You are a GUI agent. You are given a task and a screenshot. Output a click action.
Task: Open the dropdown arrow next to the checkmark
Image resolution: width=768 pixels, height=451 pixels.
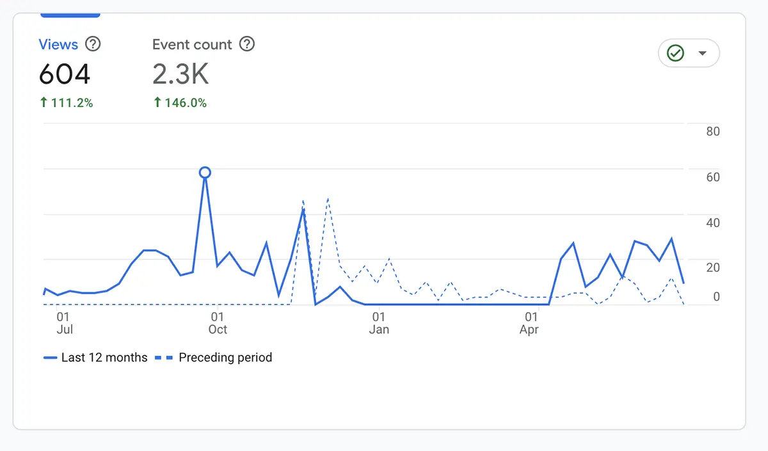coord(702,53)
